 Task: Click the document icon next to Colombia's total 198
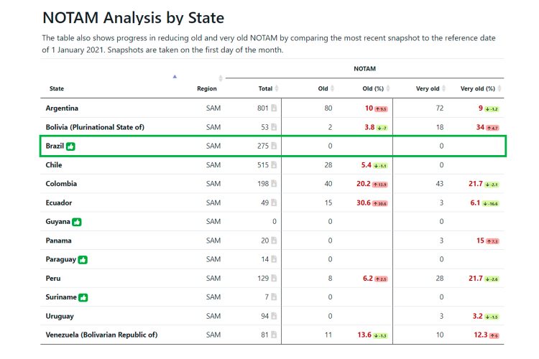pos(274,184)
